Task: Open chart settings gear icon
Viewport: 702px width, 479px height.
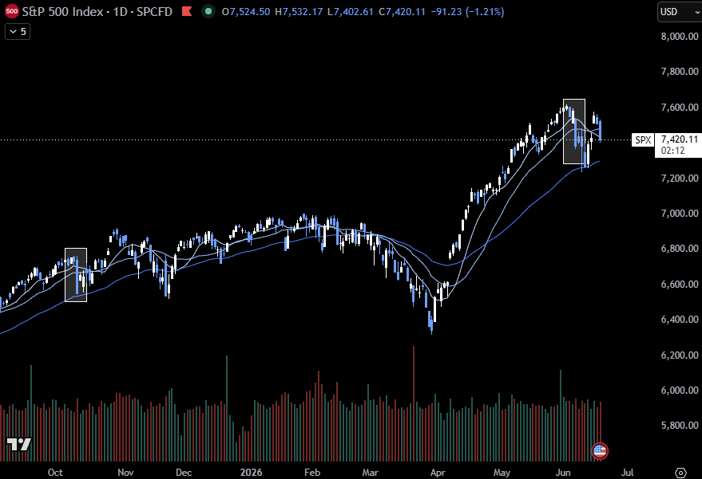Action: point(680,473)
